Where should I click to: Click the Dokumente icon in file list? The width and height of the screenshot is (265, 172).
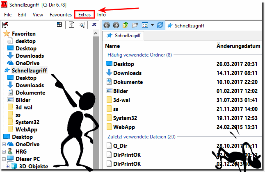109,81
